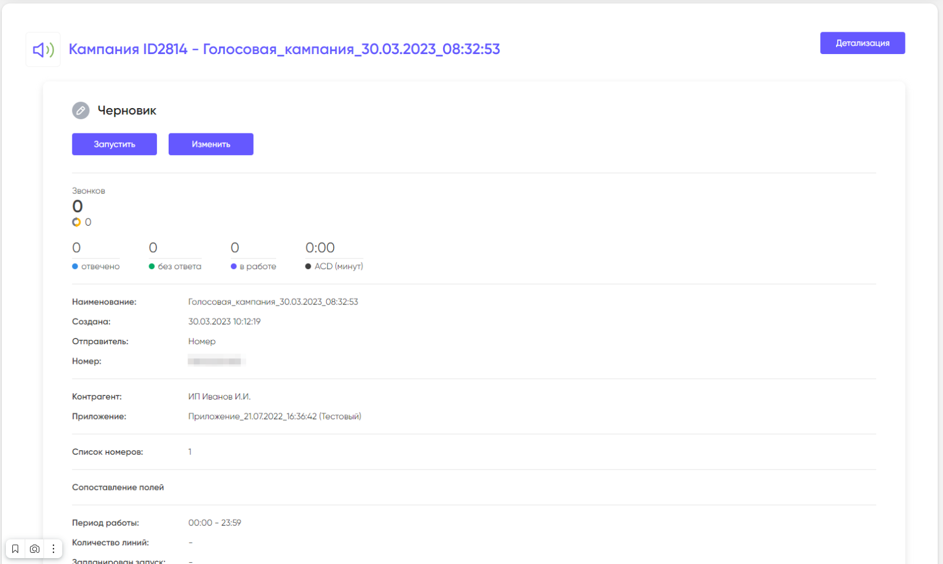The image size is (943, 564).
Task: Click the Приложение_21.07.2022 application value
Action: pyautogui.click(x=274, y=417)
